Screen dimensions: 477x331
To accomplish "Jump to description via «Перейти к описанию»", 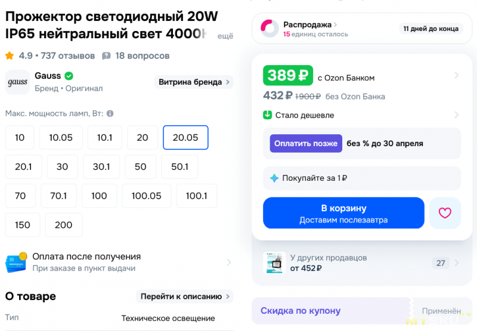I will coord(185,296).
